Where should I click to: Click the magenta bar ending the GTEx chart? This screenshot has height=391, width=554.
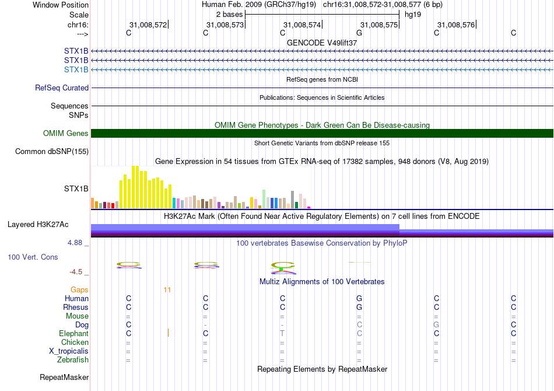click(309, 208)
